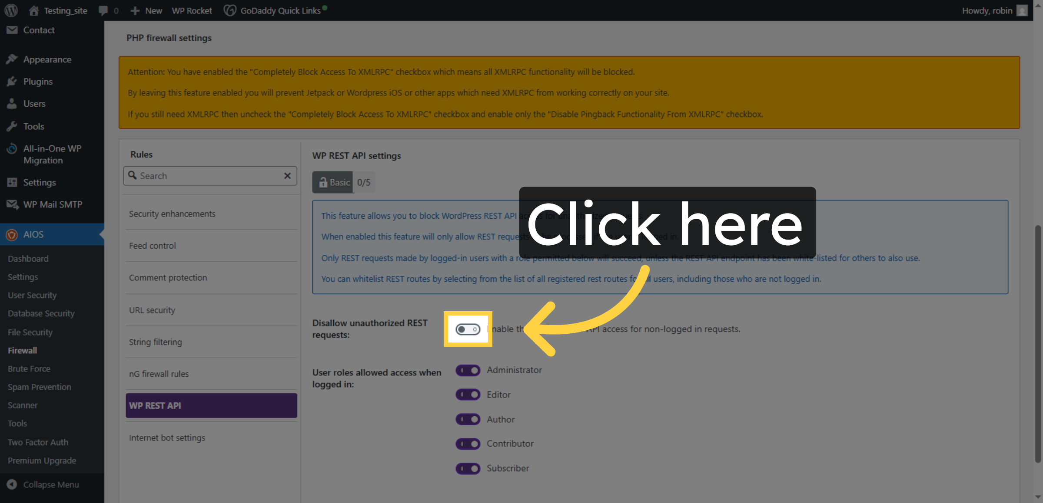Open the String filtering rules section
1043x503 pixels.
pyautogui.click(x=155, y=342)
